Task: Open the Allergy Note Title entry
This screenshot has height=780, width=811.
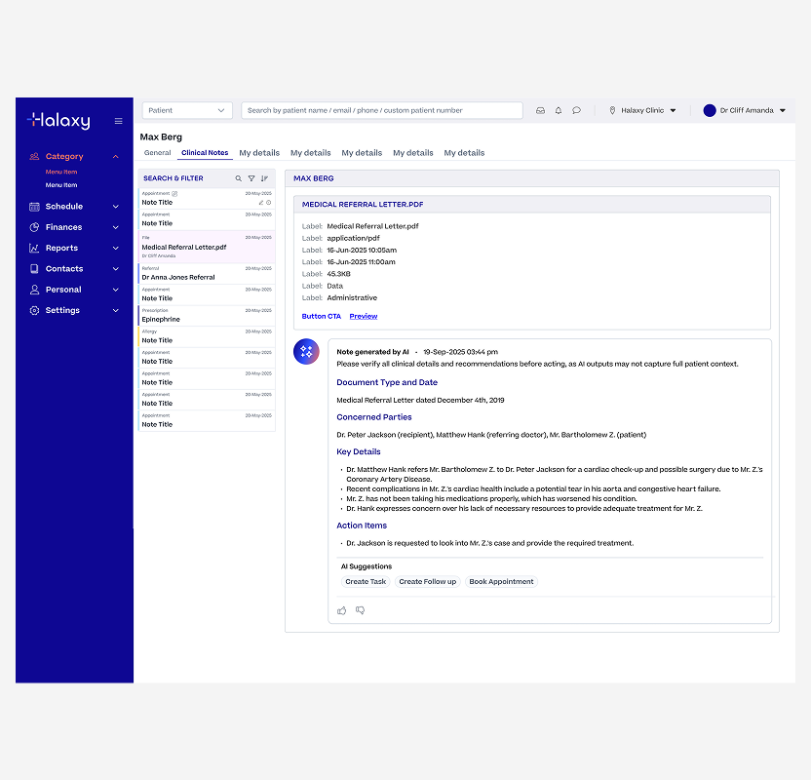Action: (x=207, y=336)
